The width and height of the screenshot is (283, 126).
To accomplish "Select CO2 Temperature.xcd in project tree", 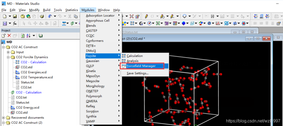I will (x=37, y=77).
